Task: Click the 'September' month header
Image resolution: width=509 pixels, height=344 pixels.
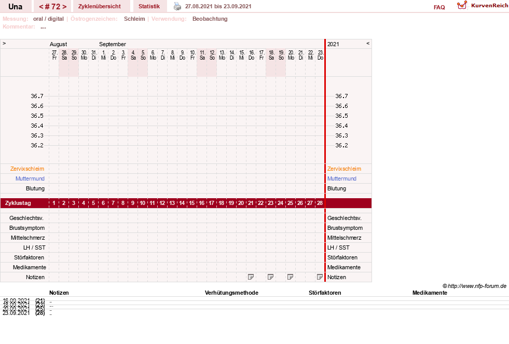Action: pos(112,44)
